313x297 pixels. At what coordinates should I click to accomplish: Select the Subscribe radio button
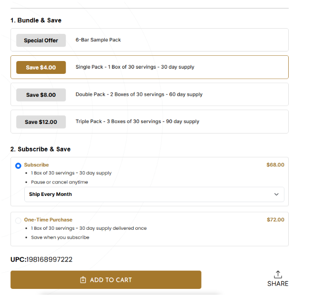18,166
